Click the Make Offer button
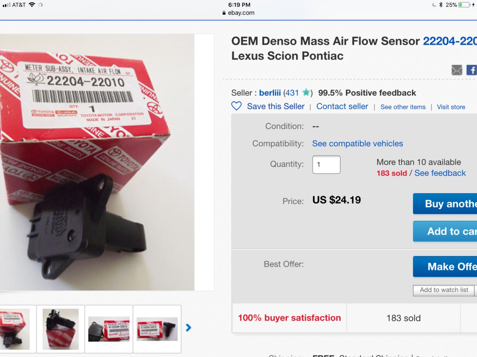Screen dimensions: 477x357 pyautogui.click(x=445, y=267)
